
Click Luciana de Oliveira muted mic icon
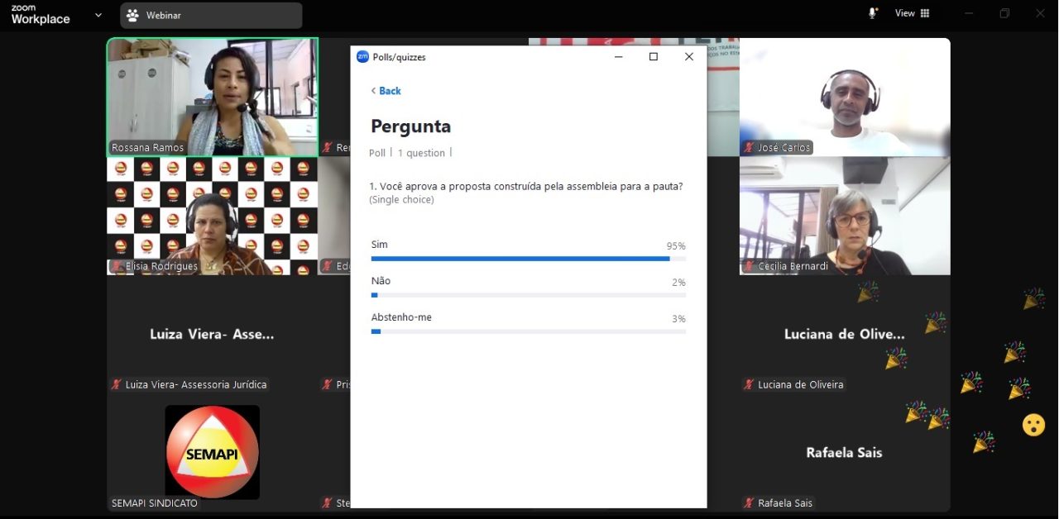coord(749,384)
